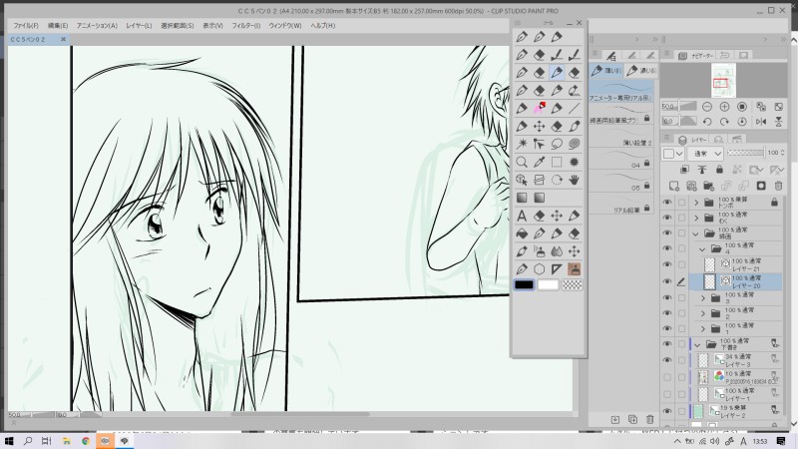Image resolution: width=798 pixels, height=449 pixels.
Task: Select the white sub color swatch
Action: pyautogui.click(x=548, y=284)
